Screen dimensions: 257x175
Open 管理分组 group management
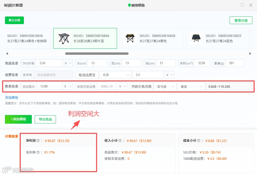coord(241,20)
